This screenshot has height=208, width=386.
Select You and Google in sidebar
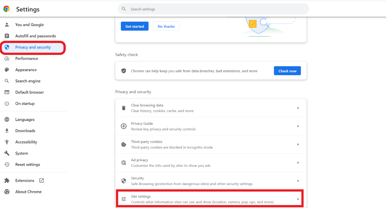(x=29, y=24)
